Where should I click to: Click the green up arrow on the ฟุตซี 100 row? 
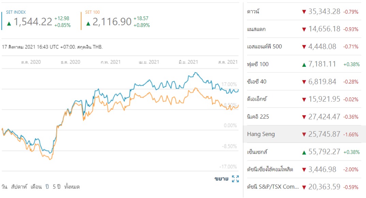[x=304, y=65]
